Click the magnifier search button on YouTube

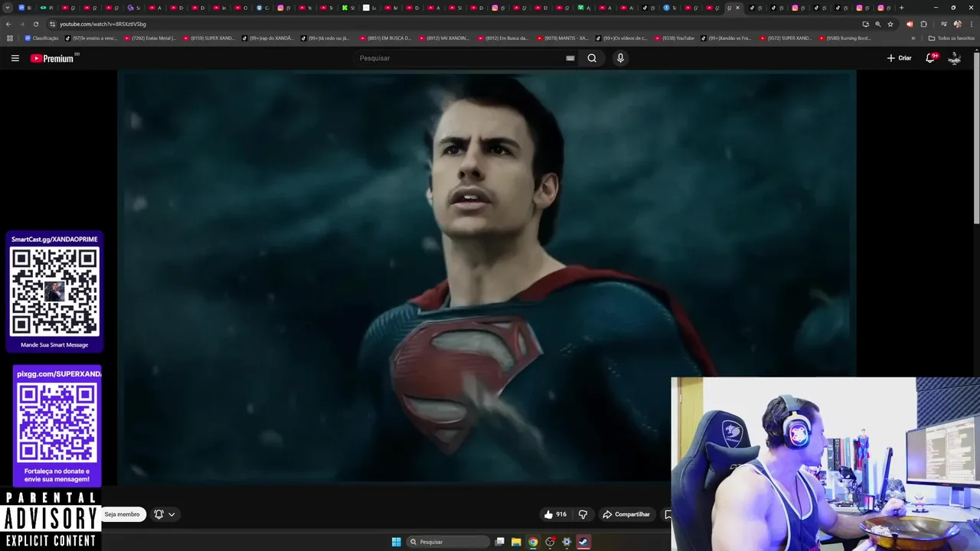point(592,58)
